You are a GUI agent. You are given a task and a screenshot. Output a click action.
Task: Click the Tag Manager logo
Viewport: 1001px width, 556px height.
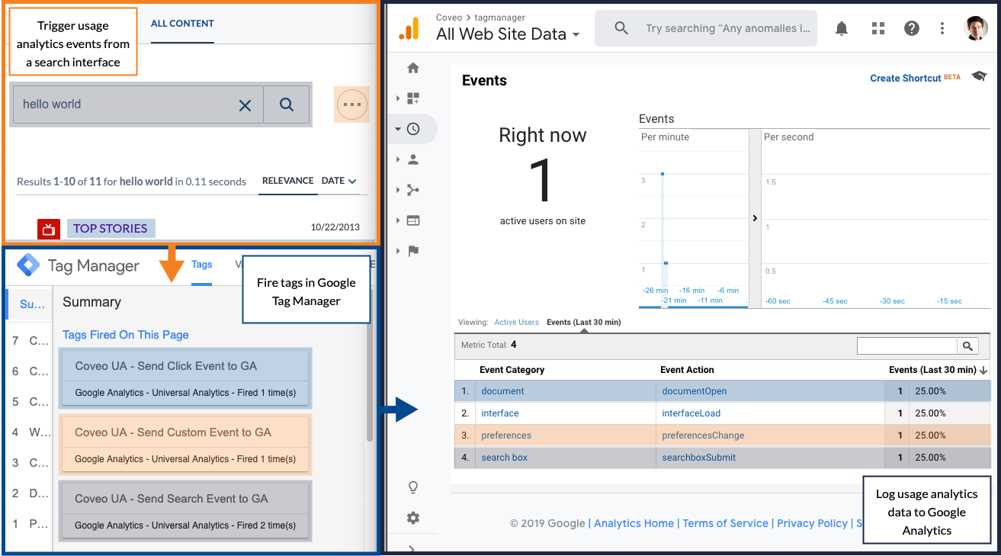tap(29, 265)
